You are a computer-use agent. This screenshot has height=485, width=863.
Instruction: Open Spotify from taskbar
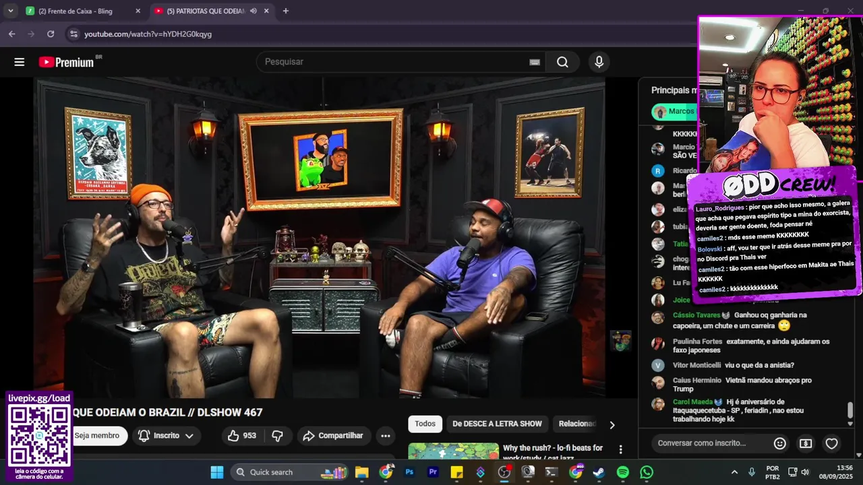[x=623, y=472]
